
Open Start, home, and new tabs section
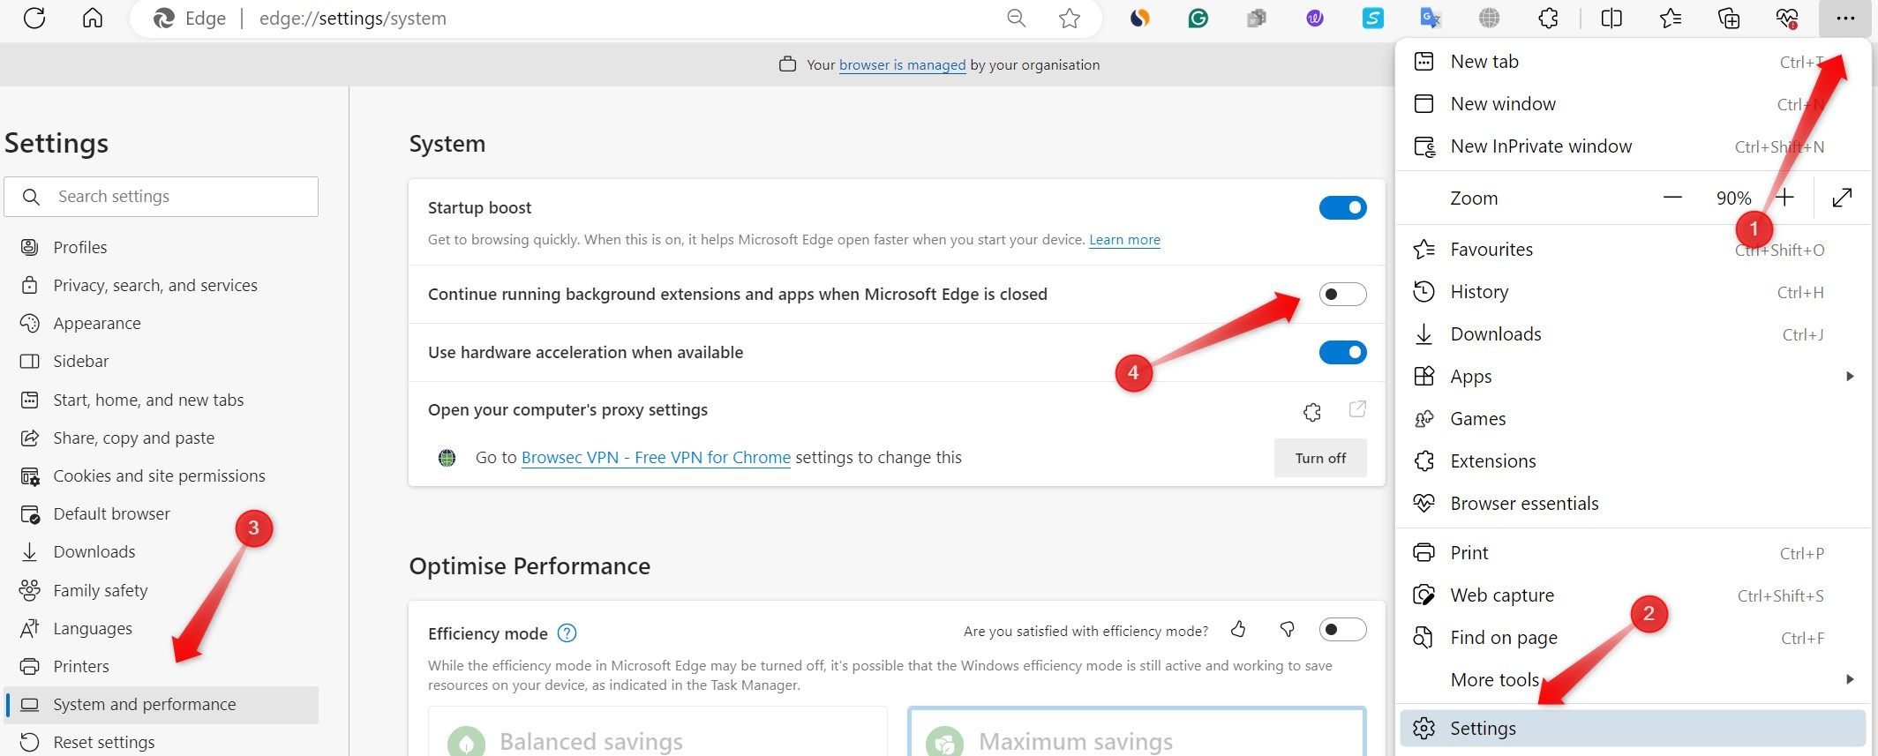pyautogui.click(x=162, y=400)
